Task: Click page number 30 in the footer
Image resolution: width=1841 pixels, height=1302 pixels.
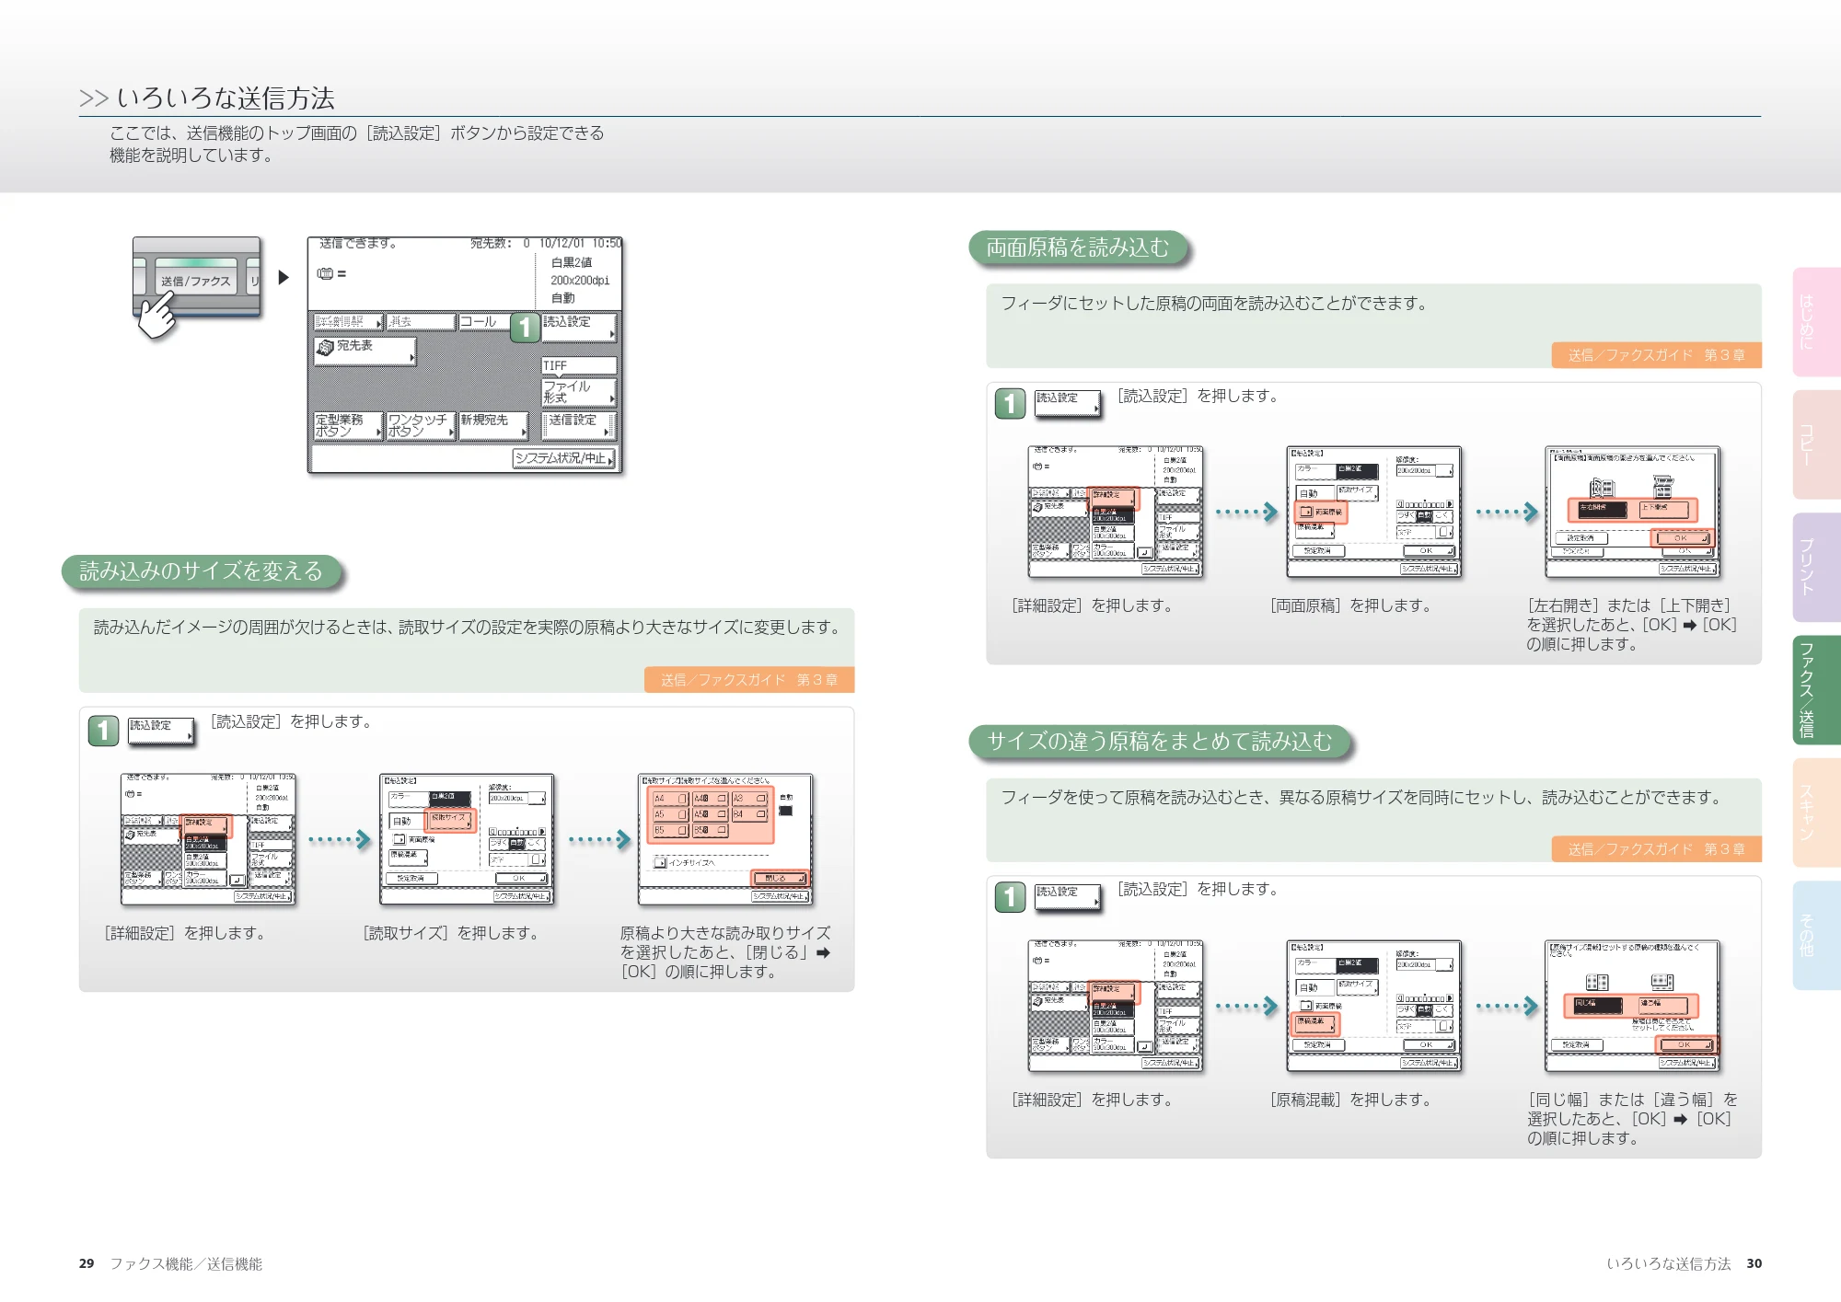Action: 1754,1264
